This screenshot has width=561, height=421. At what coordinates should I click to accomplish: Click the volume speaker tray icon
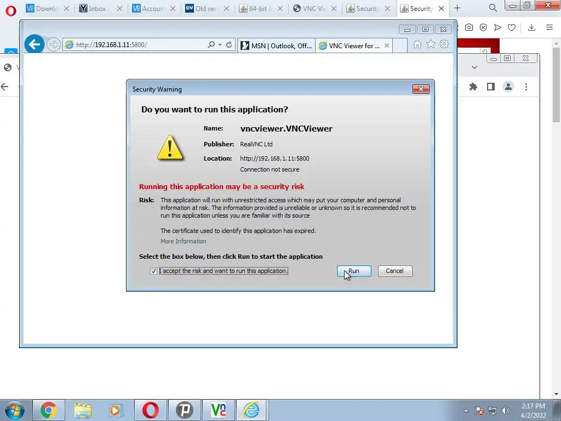pyautogui.click(x=506, y=411)
